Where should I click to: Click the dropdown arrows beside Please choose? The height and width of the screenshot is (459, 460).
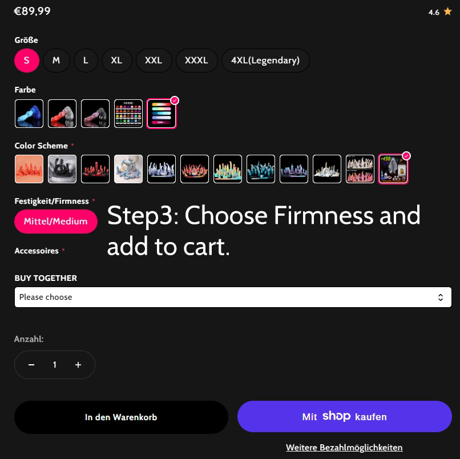tap(441, 297)
